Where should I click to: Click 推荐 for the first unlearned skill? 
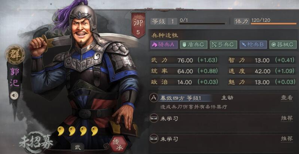pos(287,118)
